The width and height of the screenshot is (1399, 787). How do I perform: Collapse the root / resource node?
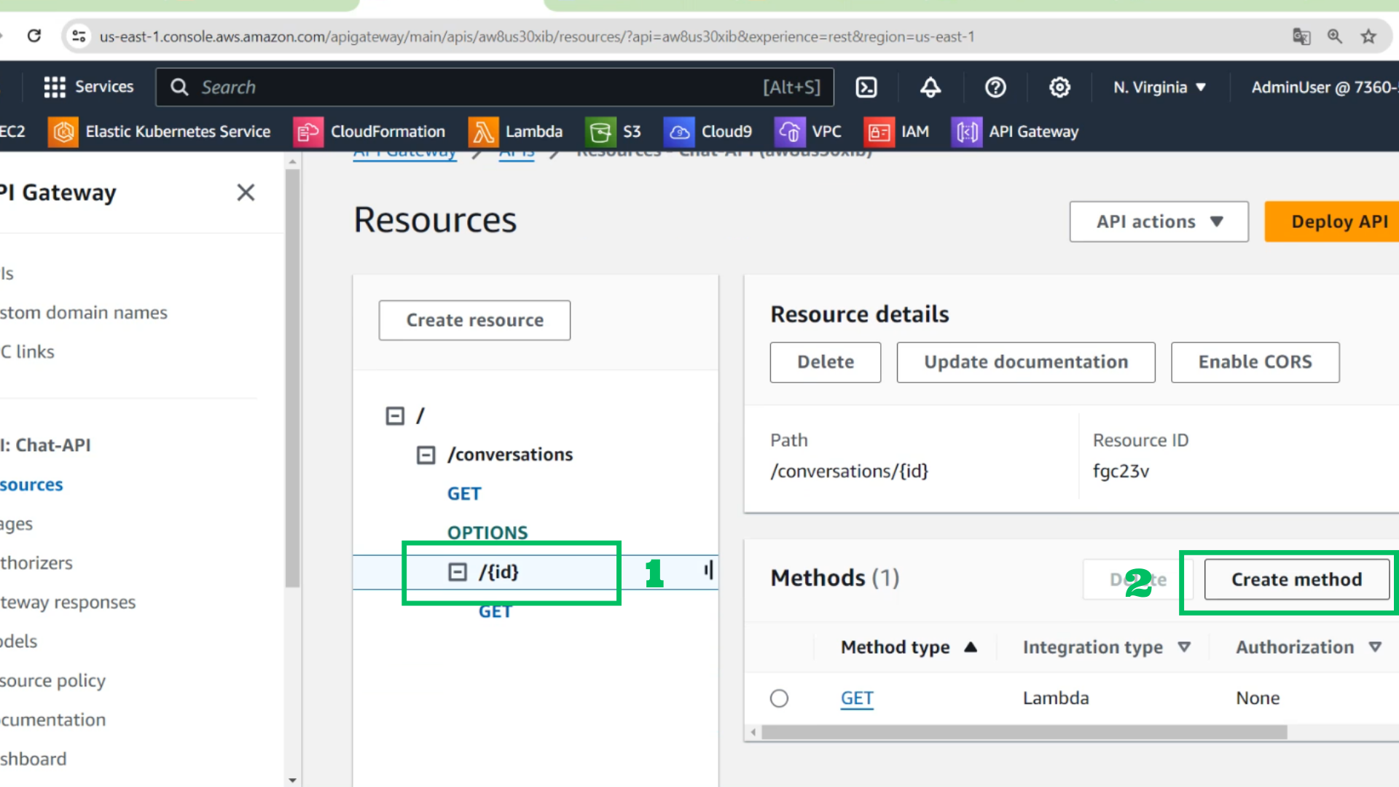coord(395,416)
